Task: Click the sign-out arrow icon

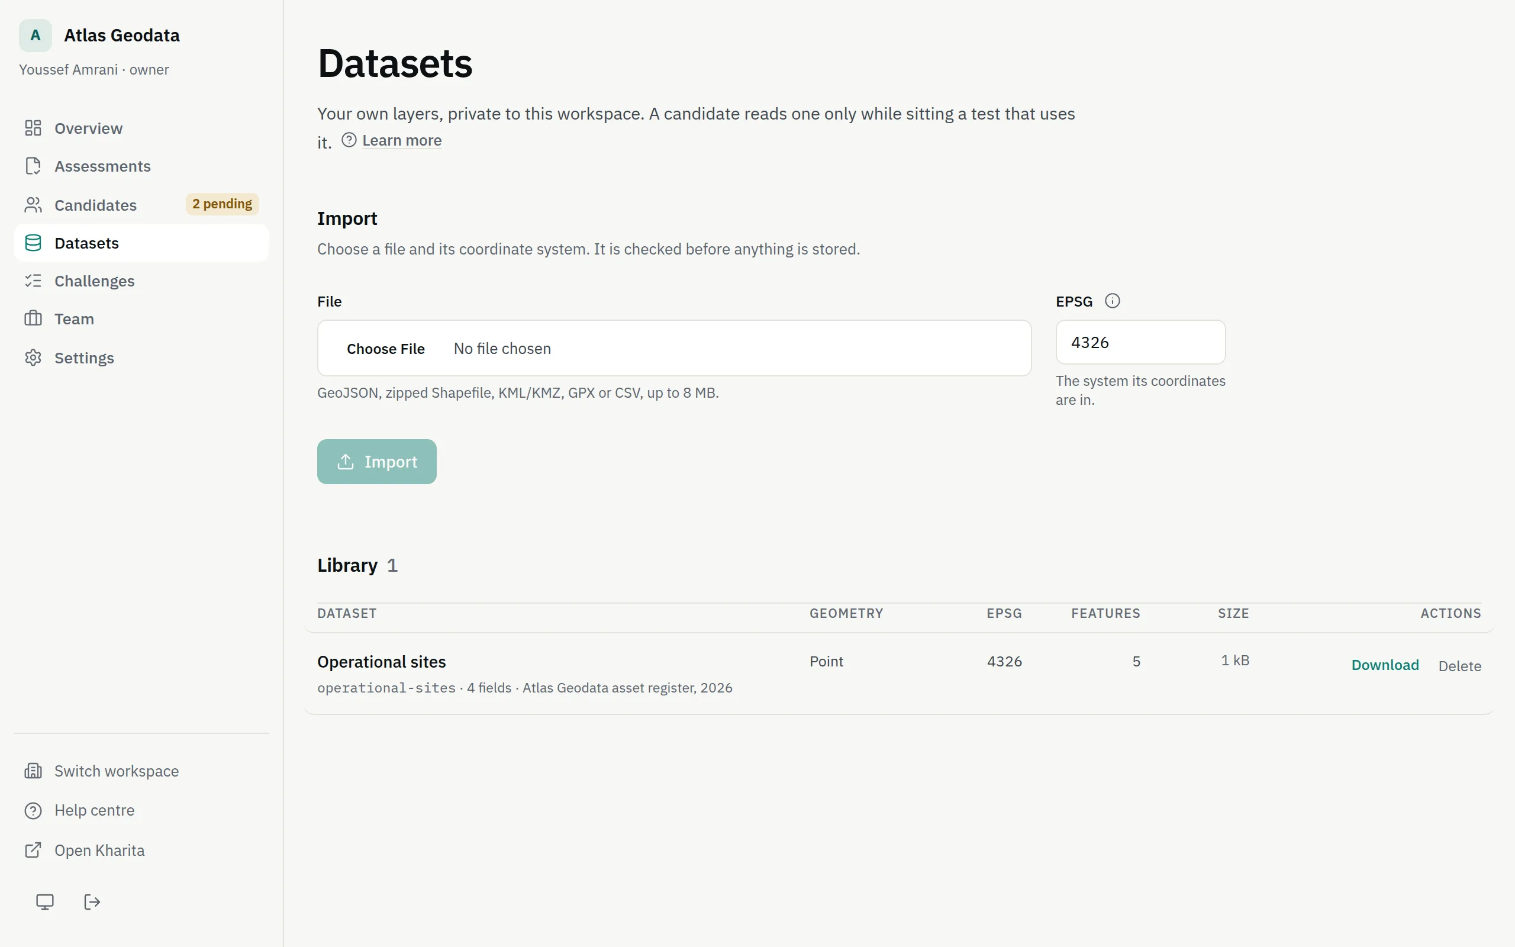Action: tap(92, 902)
